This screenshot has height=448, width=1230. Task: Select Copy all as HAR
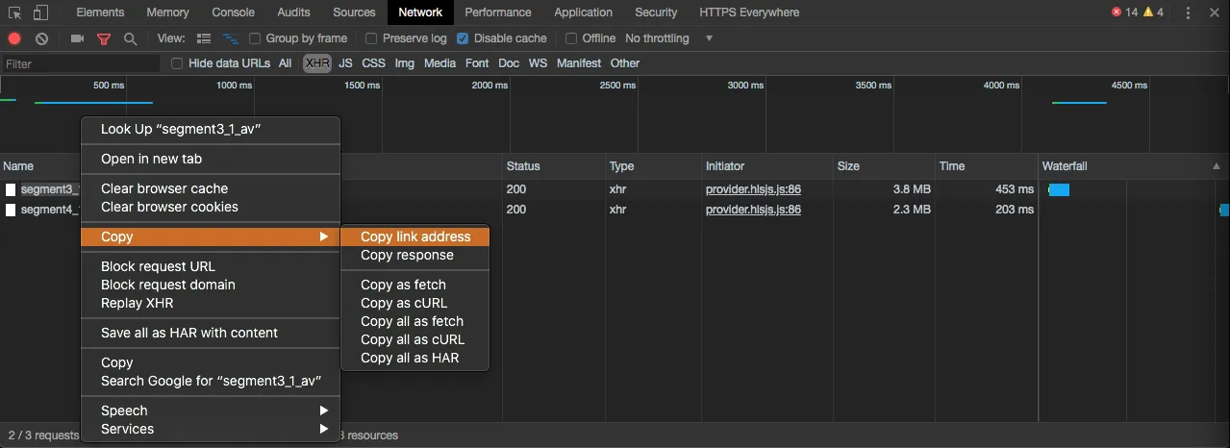click(x=415, y=358)
